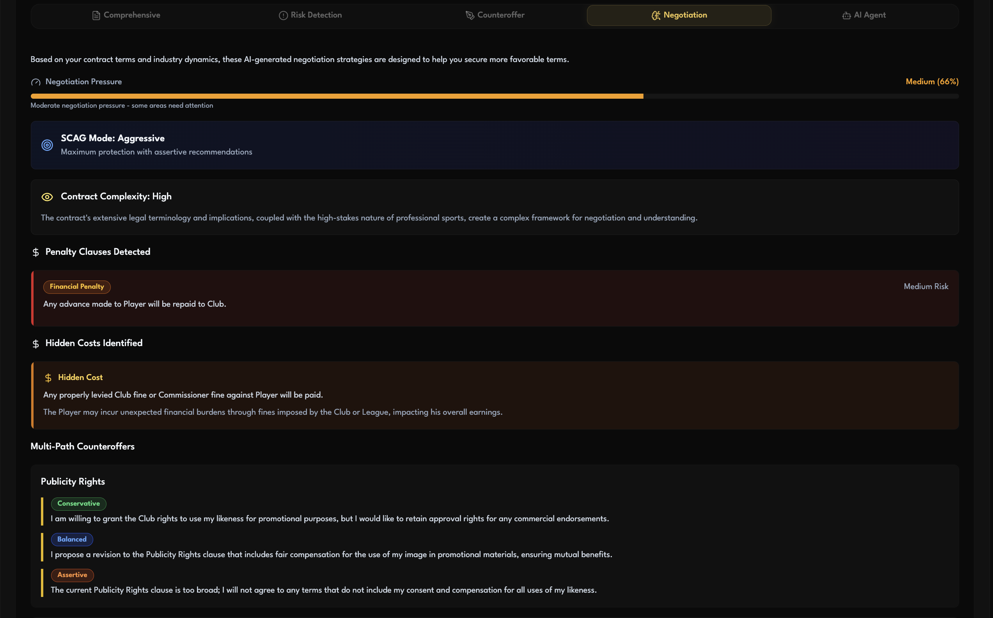Click the Negotiation Pressure progress bar

494,96
